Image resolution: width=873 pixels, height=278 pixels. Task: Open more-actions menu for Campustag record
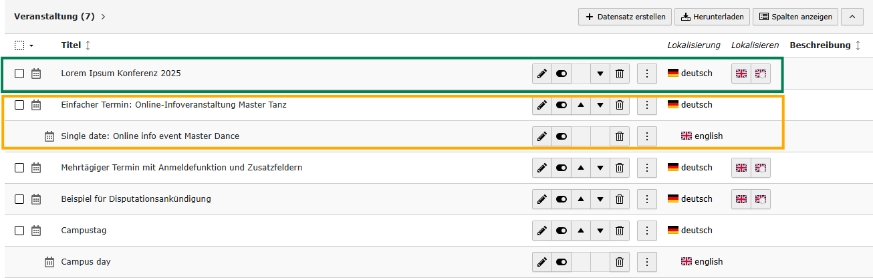[x=646, y=231]
